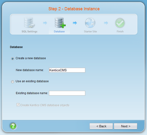Click the New database name field
Viewport: 147px width, 135px height.
pos(67,70)
